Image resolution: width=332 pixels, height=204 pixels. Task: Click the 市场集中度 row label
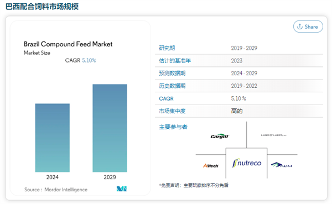click(x=172, y=111)
